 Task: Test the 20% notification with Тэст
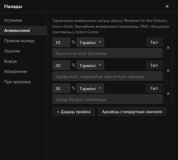[x=154, y=65]
